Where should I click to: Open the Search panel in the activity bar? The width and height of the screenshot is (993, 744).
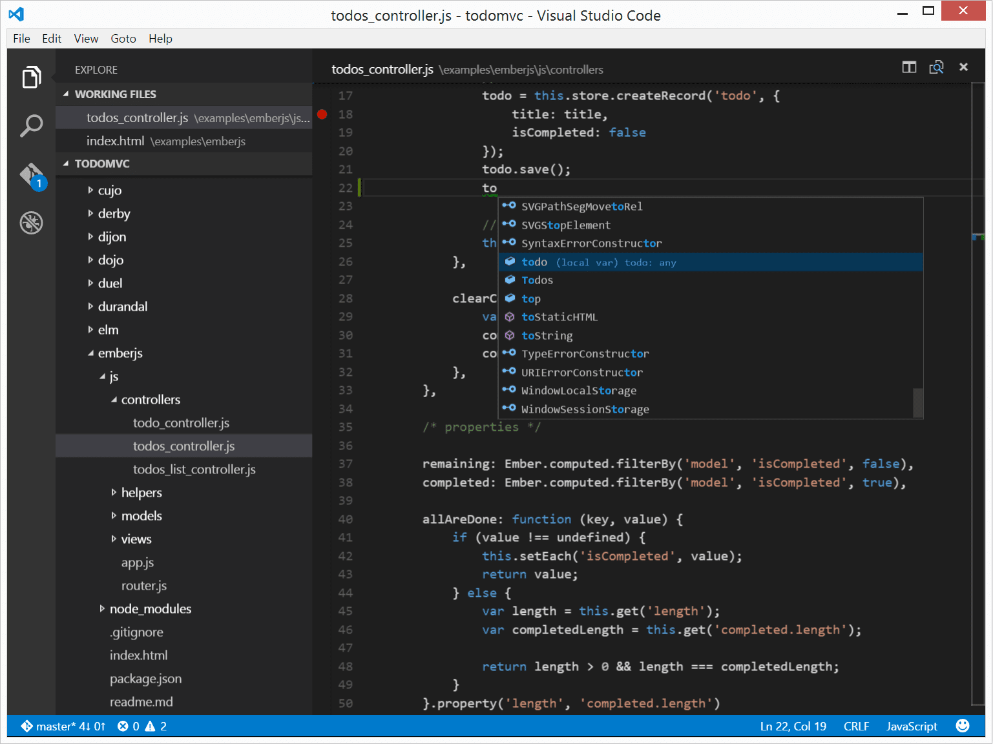tap(31, 126)
